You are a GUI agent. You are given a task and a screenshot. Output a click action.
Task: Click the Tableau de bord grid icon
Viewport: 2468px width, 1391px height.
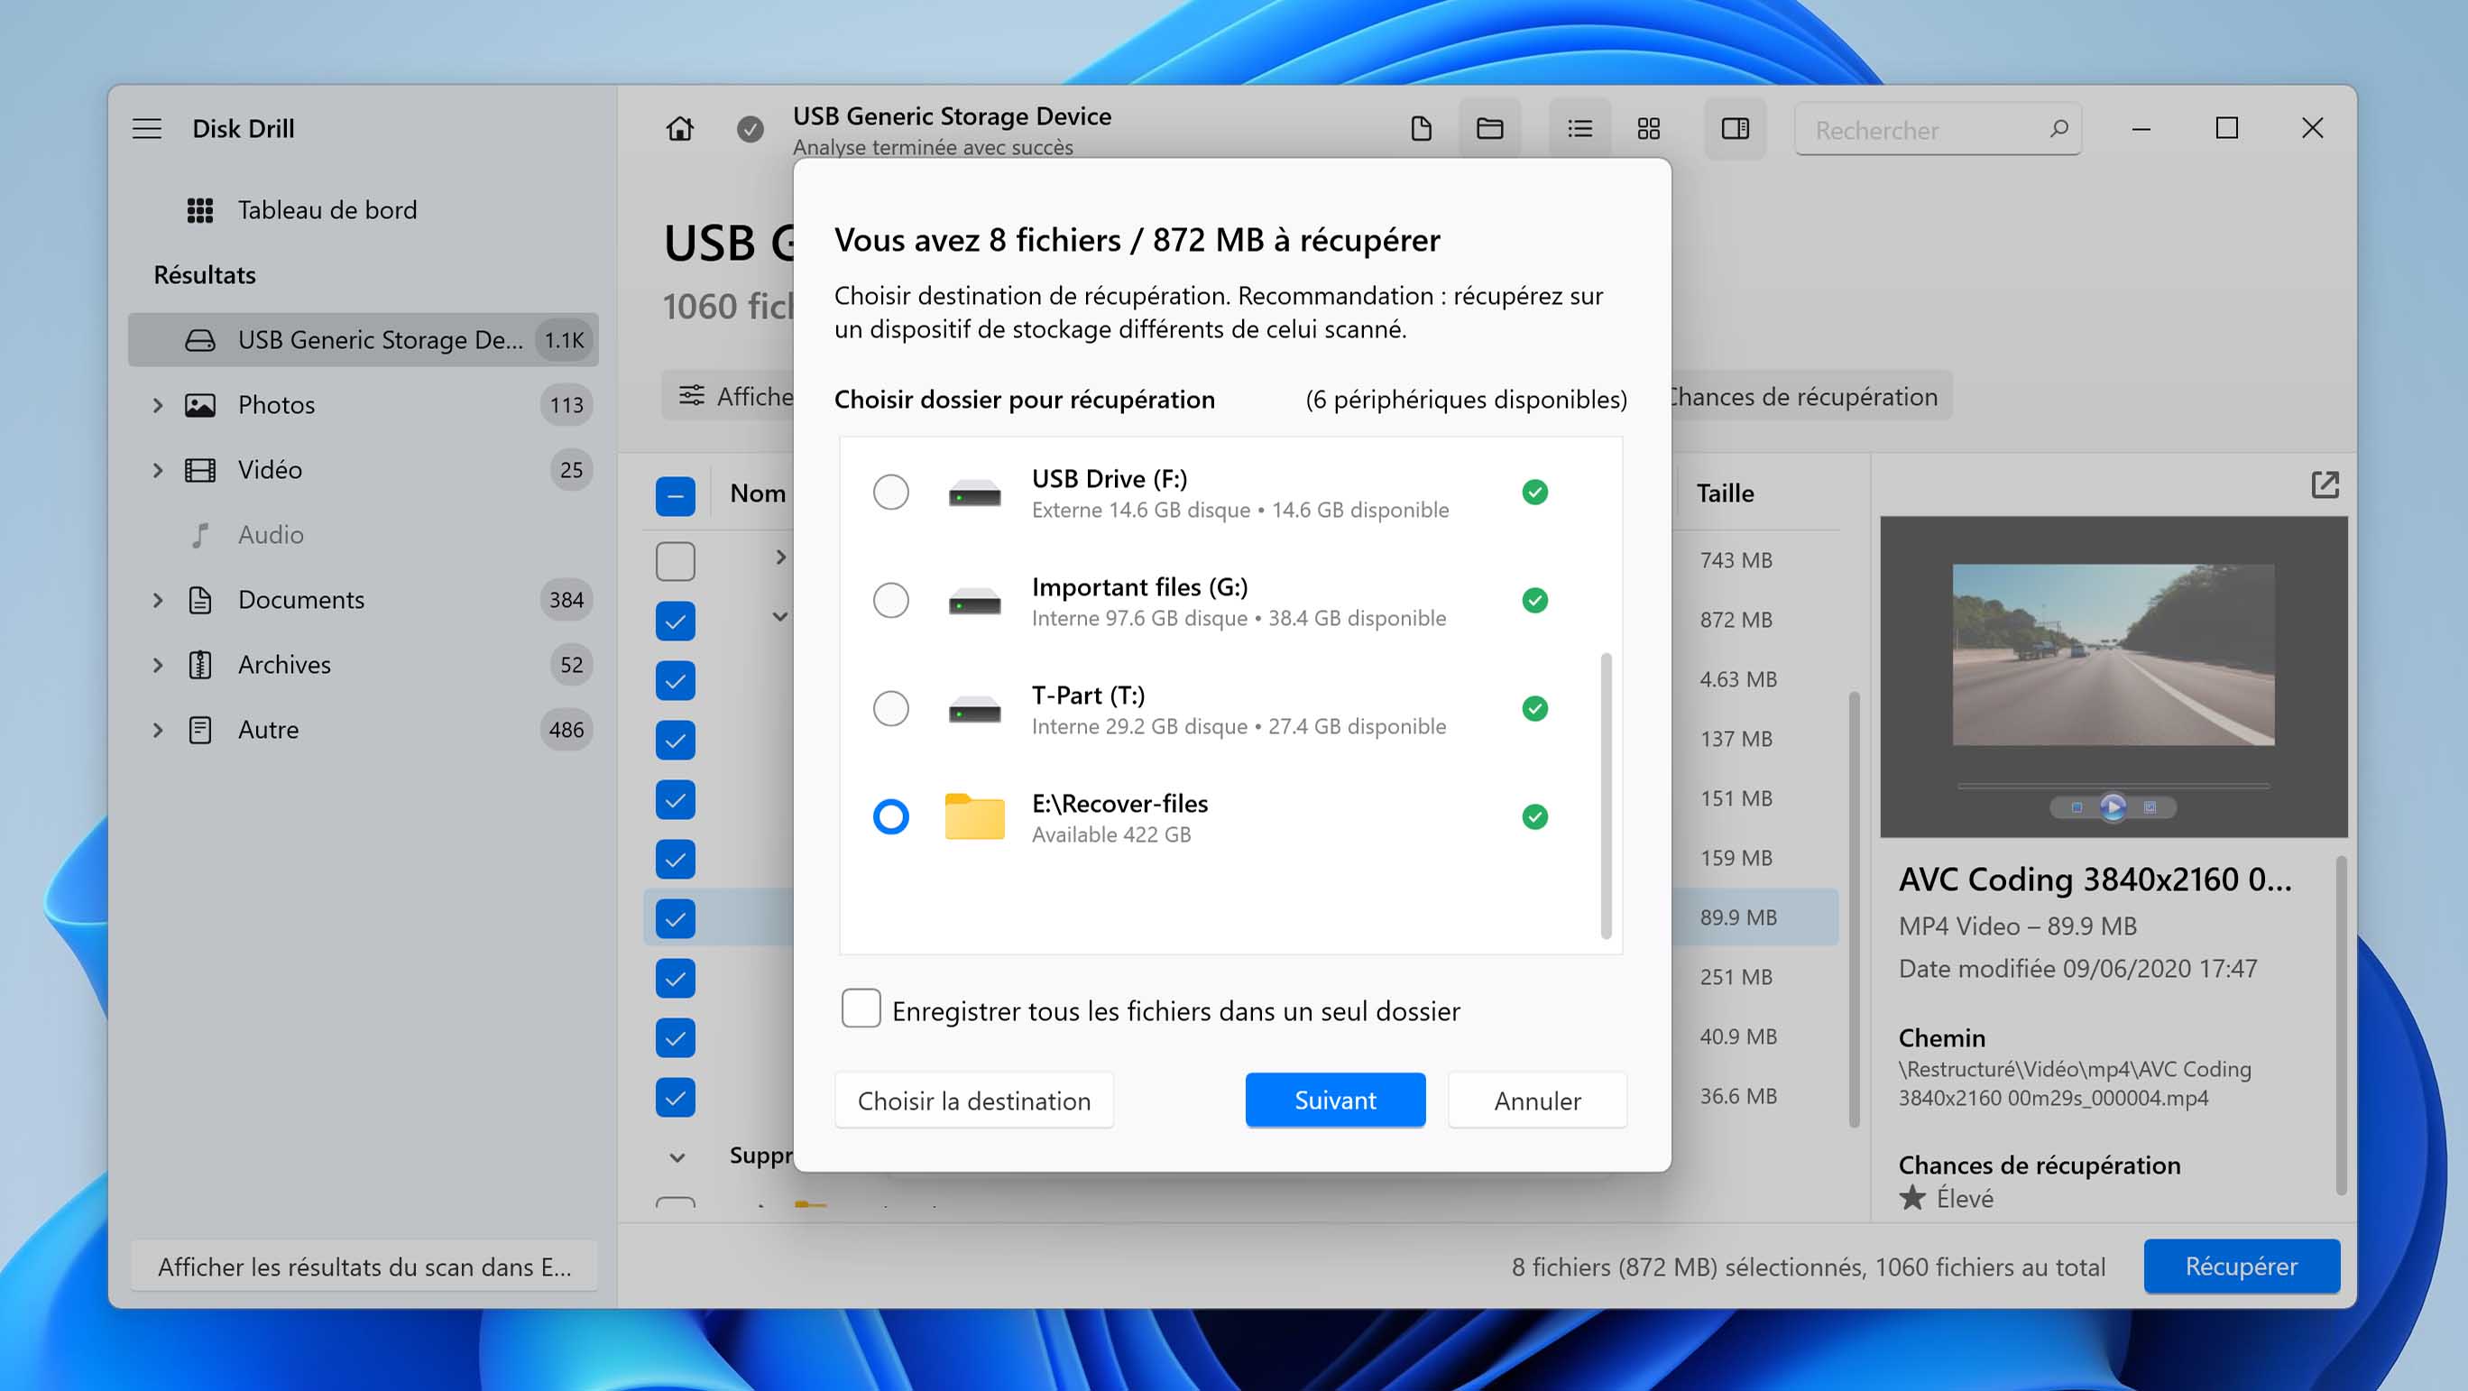pyautogui.click(x=200, y=210)
